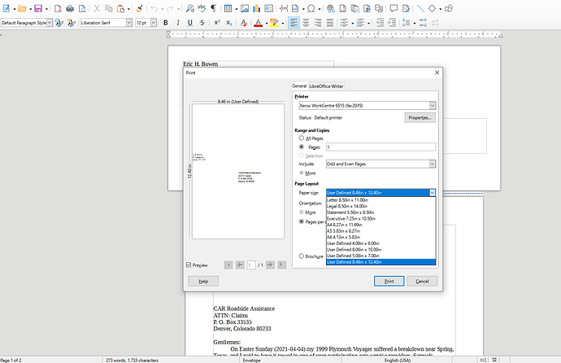Click the Insert Comment icon
The image size is (561, 363).
[x=394, y=8]
